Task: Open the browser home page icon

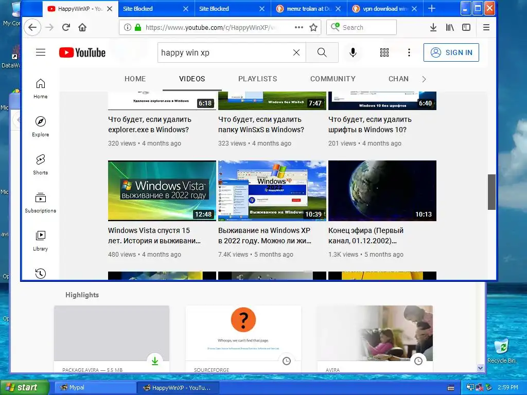Action: coord(82,28)
